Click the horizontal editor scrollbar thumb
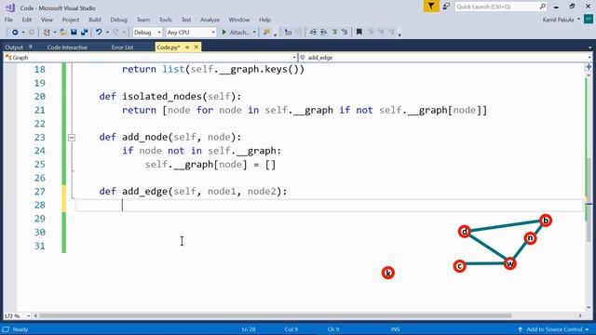This screenshot has height=335, width=596. click(x=276, y=315)
